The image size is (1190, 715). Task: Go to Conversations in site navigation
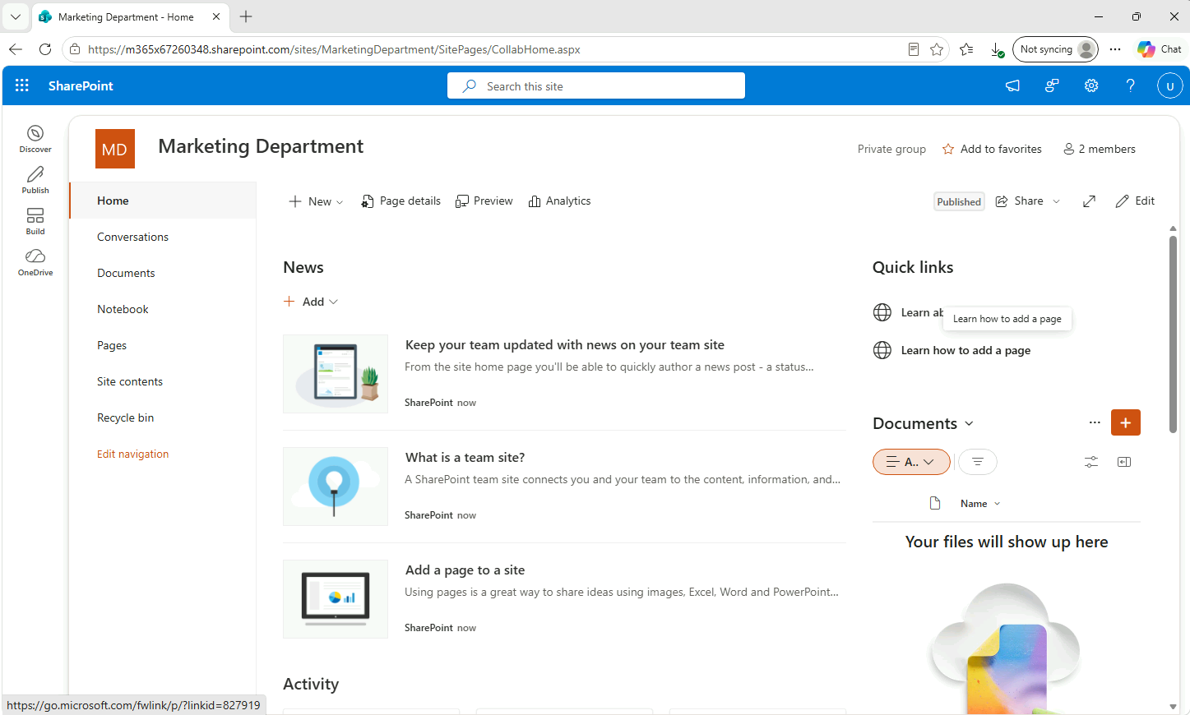[132, 237]
